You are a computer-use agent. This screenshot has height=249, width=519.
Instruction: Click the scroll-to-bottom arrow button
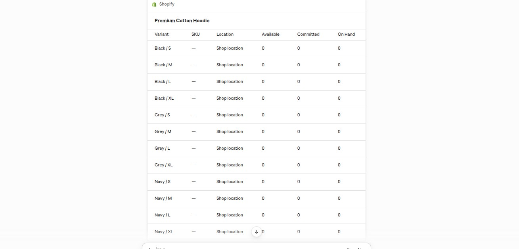pos(257,232)
